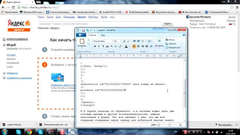Screen dimensions: 240x135
Task: Open Избранное in sidebar
Action: point(12,73)
